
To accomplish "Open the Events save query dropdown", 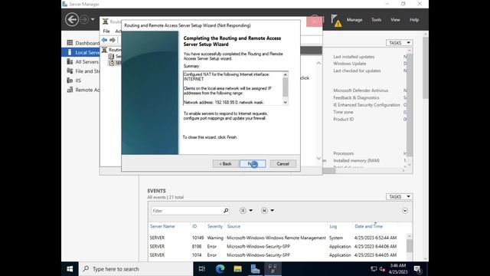I will [267, 211].
